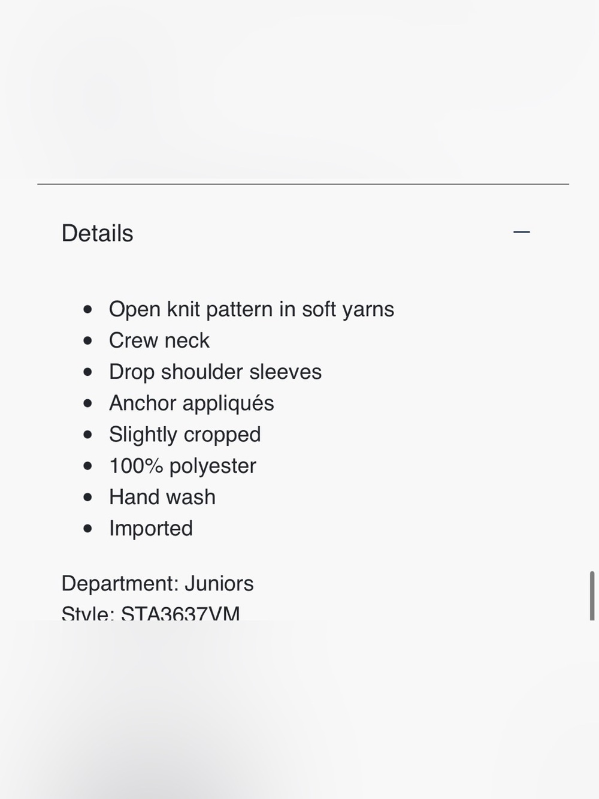Click the bullet dot beside 'Anchor appliqués'
The height and width of the screenshot is (799, 599).
(88, 403)
